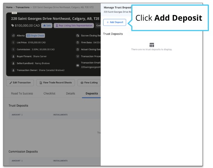Click the $100,000.00 CAD price text
This screenshot has height=168, width=213.
point(27,25)
